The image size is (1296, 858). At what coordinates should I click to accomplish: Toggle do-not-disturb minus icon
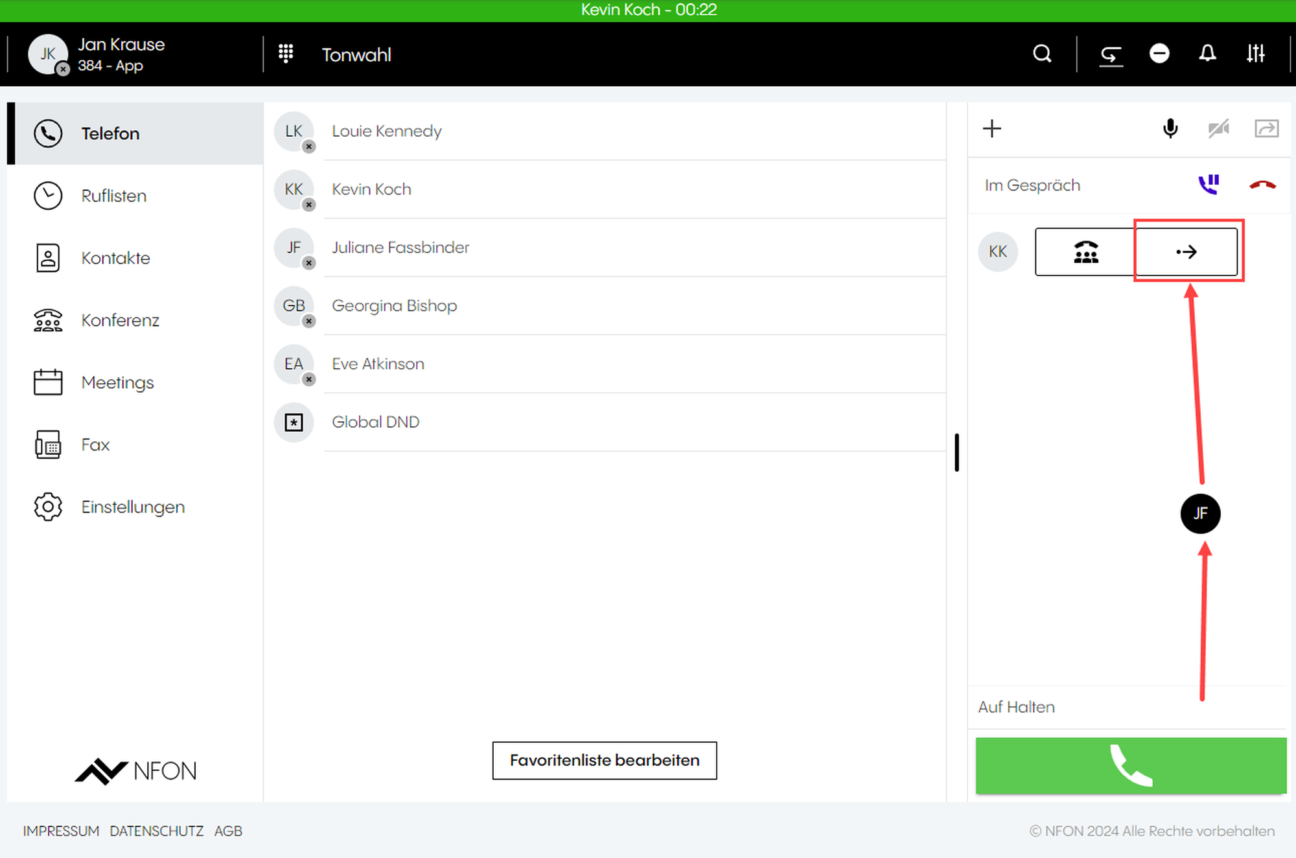click(x=1159, y=54)
